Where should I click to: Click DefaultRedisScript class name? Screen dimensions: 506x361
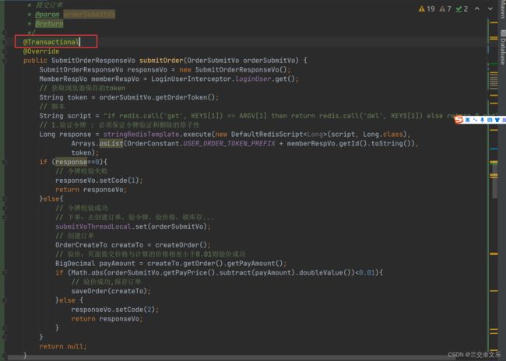click(x=267, y=134)
